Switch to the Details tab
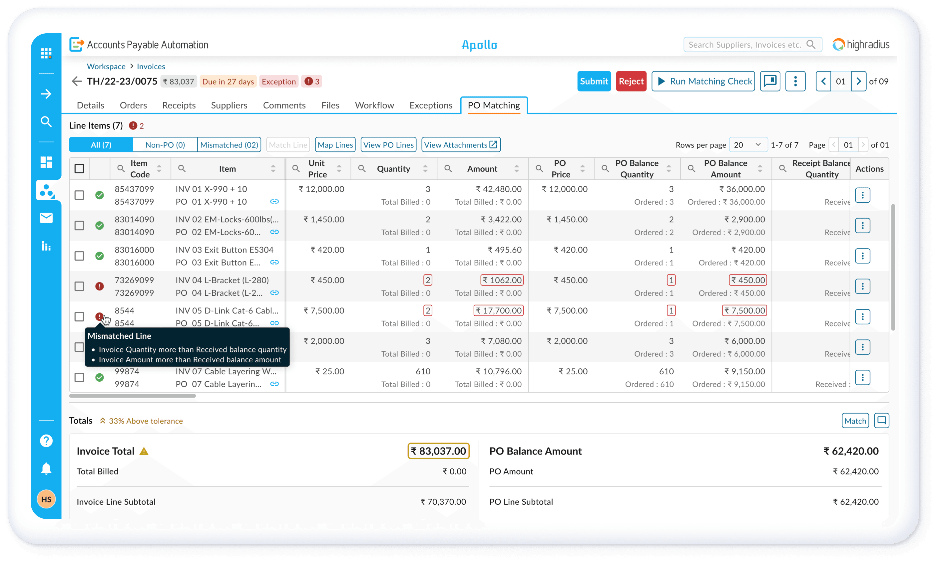This screenshot has height=562, width=937. (x=90, y=105)
